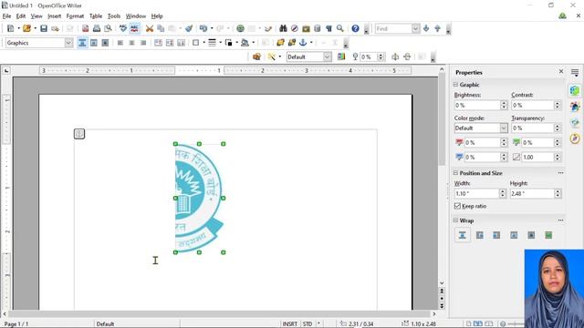Screen dimensions: 584x328
Task: Click the Undo icon
Action: [203, 28]
